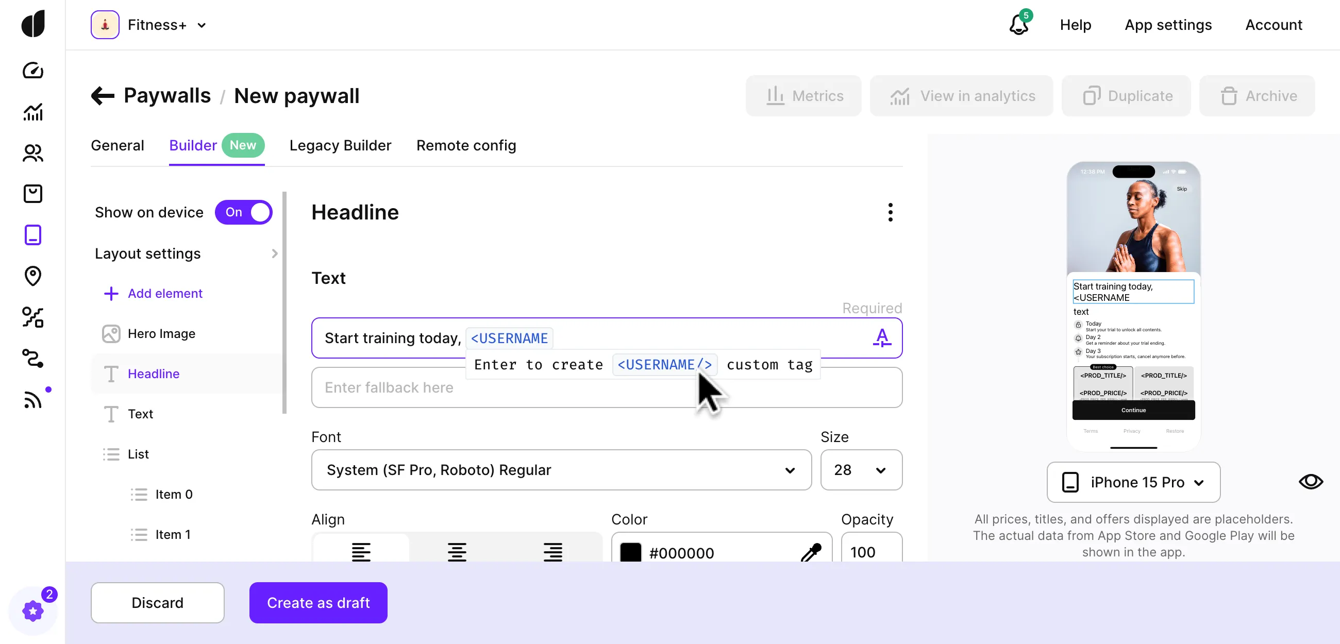Open the font Size 28 dropdown
This screenshot has height=644, width=1340.
coord(861,470)
